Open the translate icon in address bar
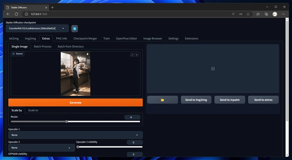 tap(241, 14)
